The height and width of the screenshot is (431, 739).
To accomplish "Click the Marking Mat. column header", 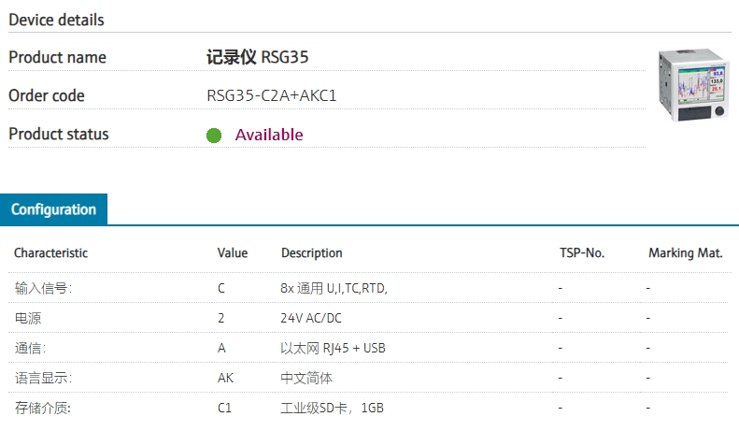I will point(685,252).
